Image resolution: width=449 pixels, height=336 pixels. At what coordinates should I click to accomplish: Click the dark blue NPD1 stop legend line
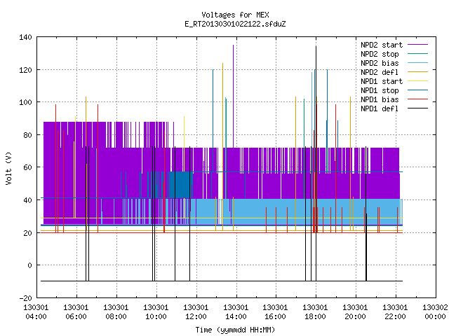(x=418, y=90)
